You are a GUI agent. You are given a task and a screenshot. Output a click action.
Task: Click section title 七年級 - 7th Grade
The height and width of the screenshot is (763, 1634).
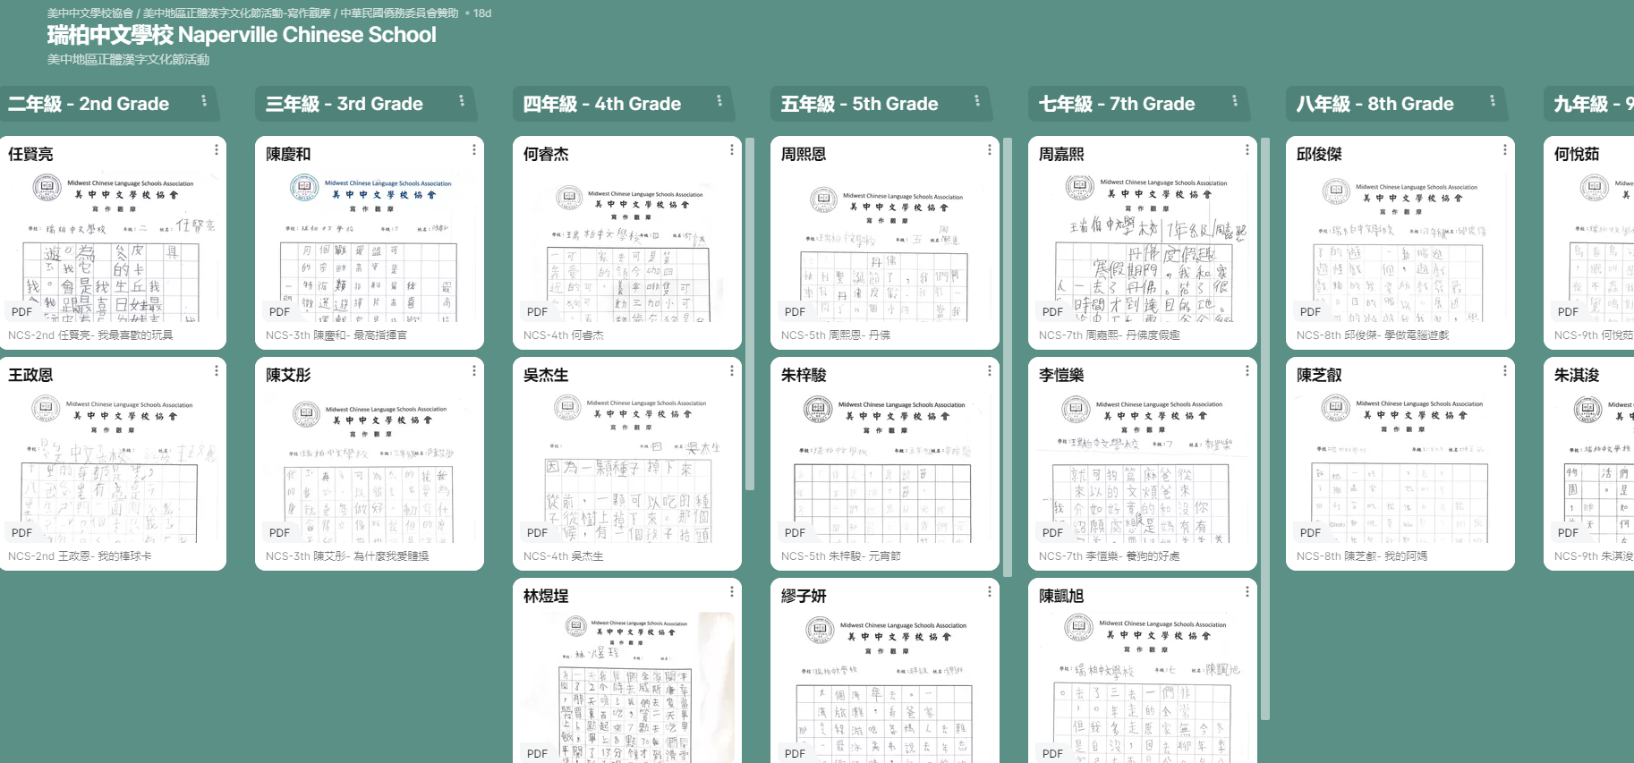[x=1117, y=104]
